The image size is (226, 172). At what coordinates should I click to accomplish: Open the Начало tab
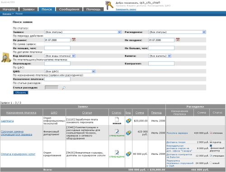coord(9,9)
